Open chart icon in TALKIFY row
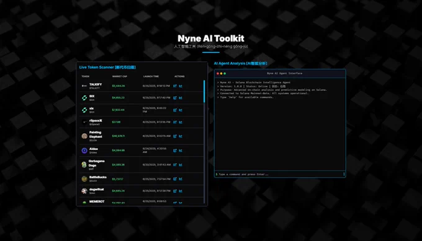This screenshot has height=241, width=422. [x=181, y=86]
